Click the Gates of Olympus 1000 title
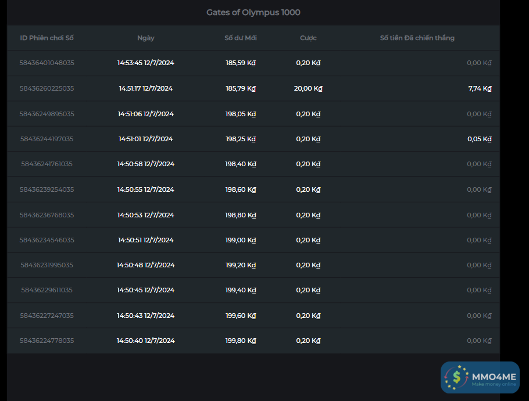This screenshot has width=529, height=401. [253, 12]
